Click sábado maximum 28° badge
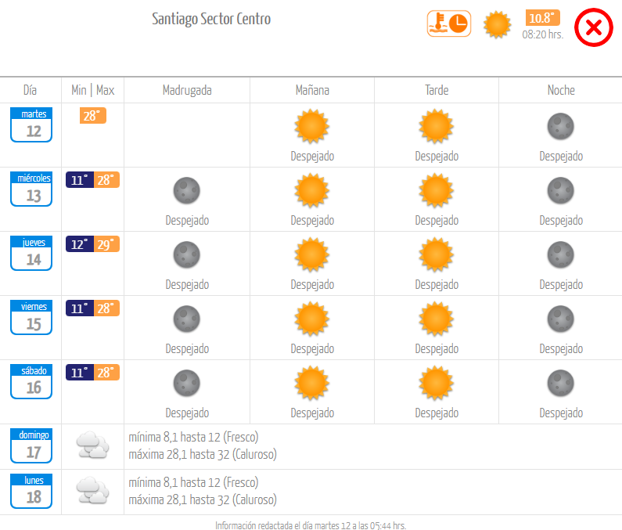This screenshot has height=530, width=622. 106,373
